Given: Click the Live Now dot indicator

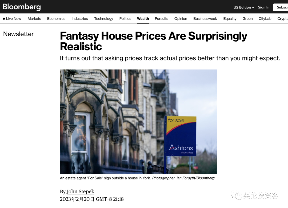Looking at the screenshot, I should point(4,19).
